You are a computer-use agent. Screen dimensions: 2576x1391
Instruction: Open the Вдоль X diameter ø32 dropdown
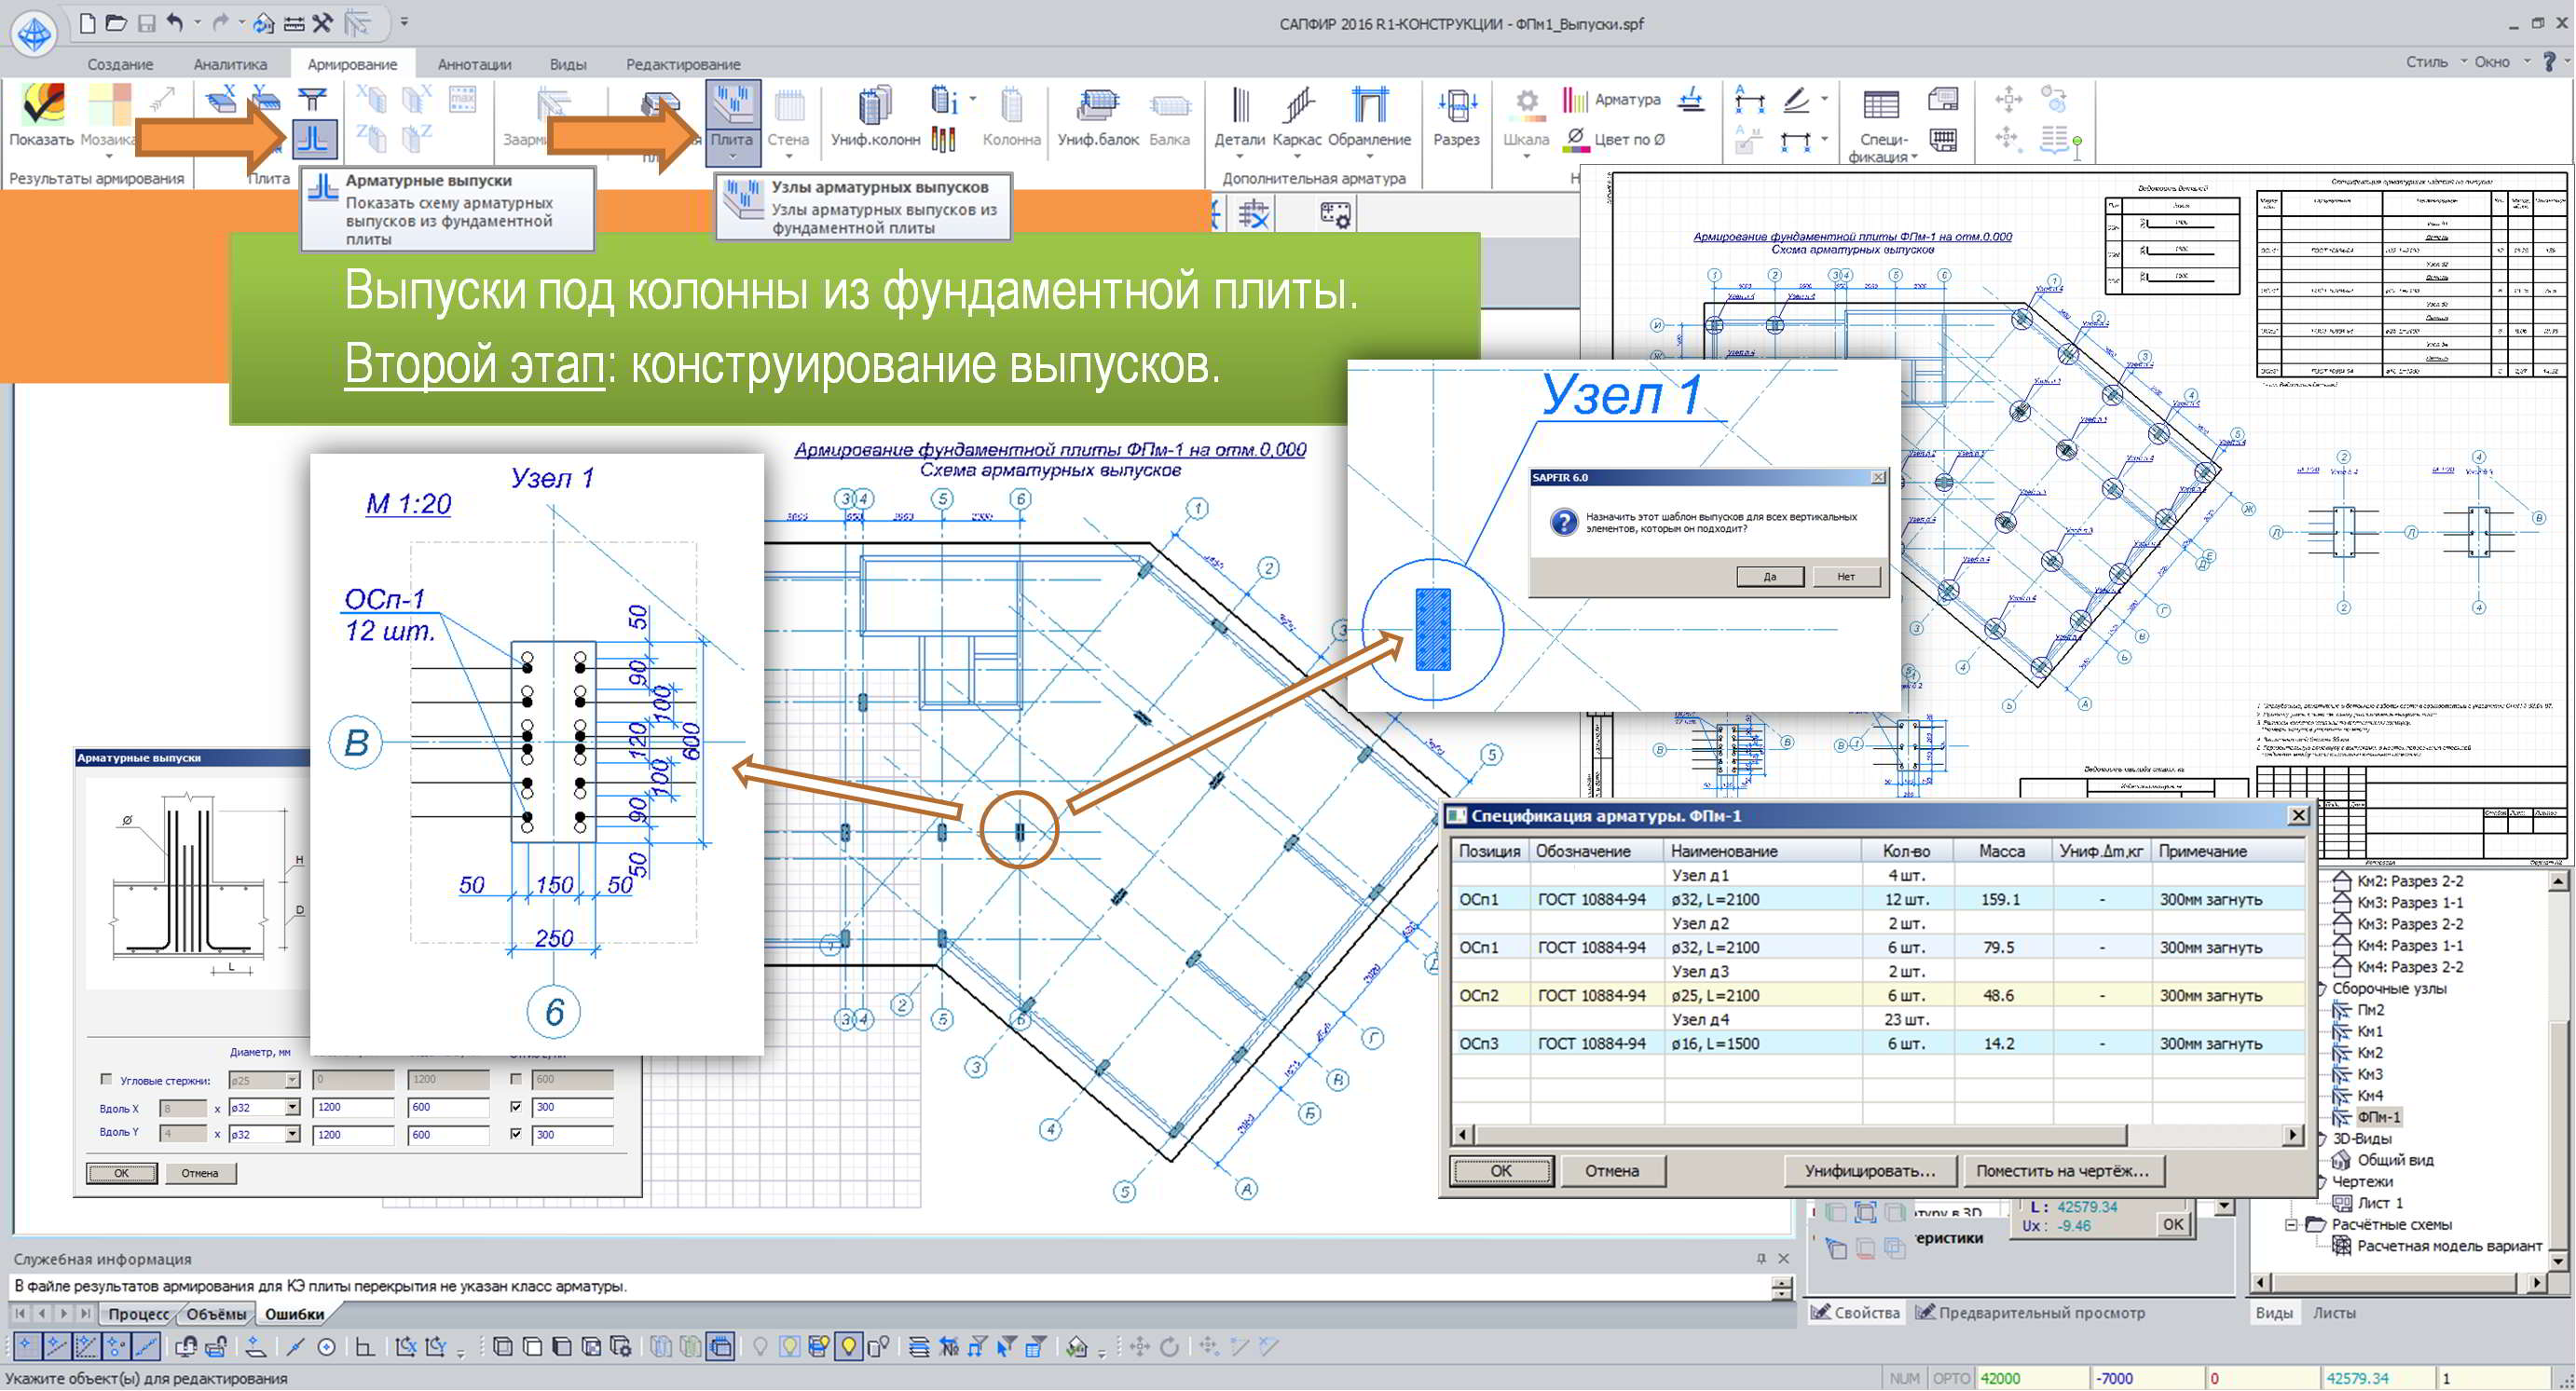click(293, 1108)
